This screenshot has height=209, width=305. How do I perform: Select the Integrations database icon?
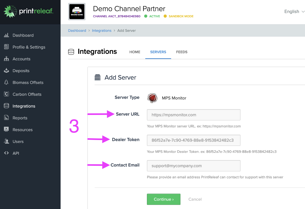(7, 106)
